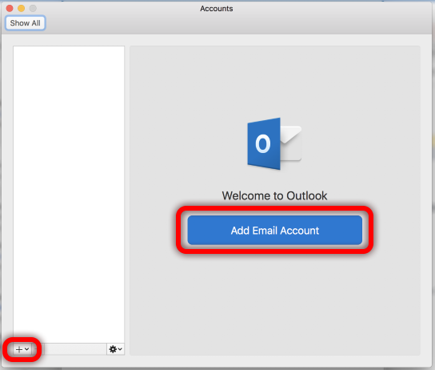
Task: Minimize the Accounts window with yellow button
Action: tap(22, 8)
